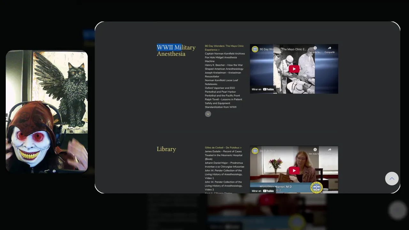Screen dimensions: 409x230
Task: Open Johann Daniel Major – Prodromus link
Action: click(x=224, y=165)
